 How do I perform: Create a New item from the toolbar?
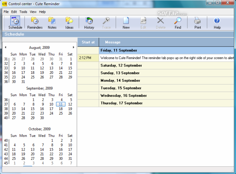(126, 23)
